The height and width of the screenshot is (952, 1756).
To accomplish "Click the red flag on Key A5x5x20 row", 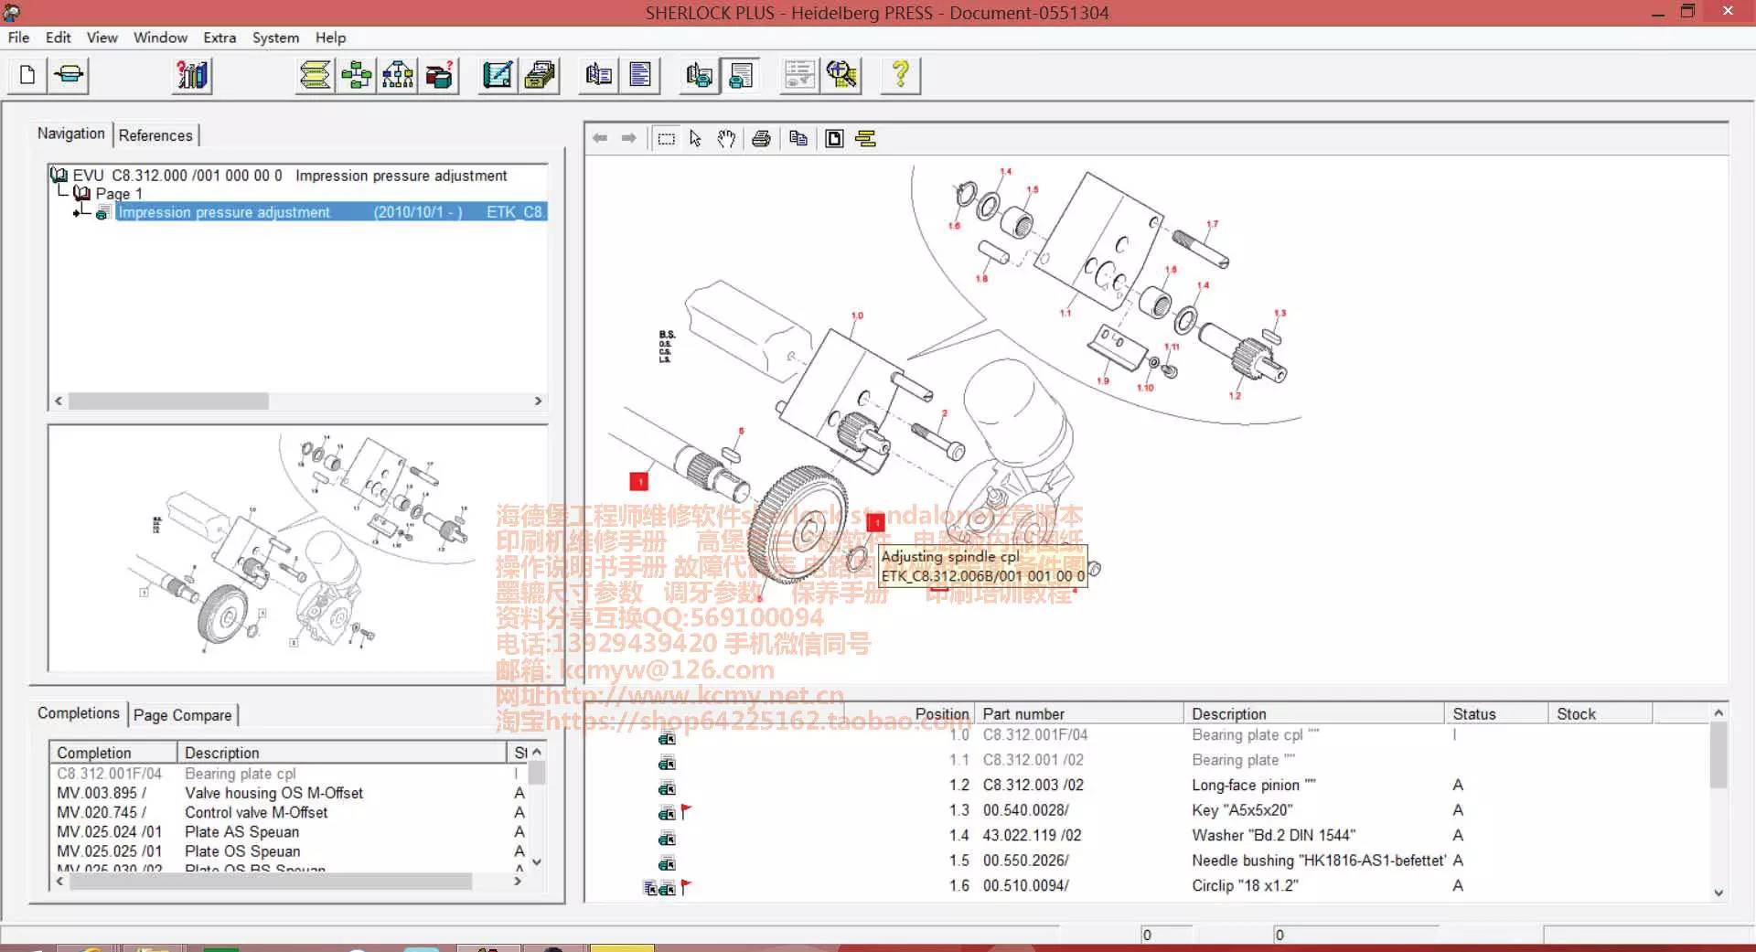I will coord(686,811).
